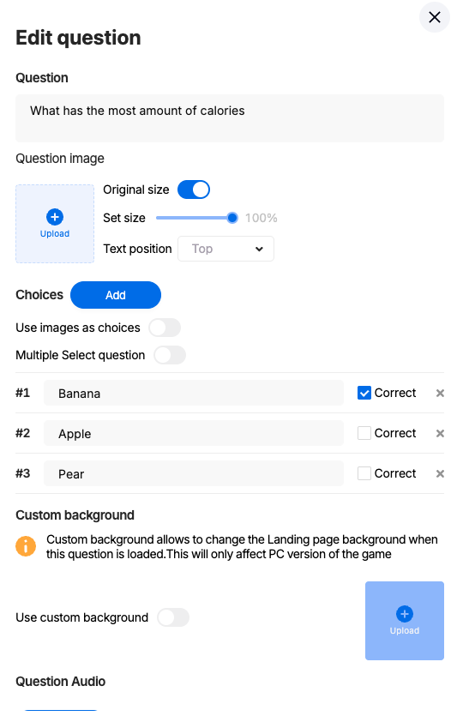Mark Pear as the Correct answer

click(x=364, y=473)
